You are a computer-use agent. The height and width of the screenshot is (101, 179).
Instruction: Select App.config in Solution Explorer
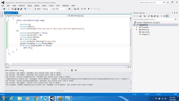coord(145,32)
